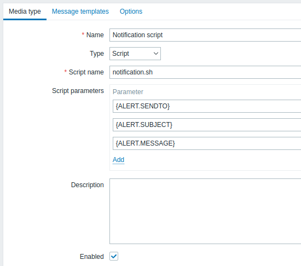Switch to the Message templates tab
The width and height of the screenshot is (301, 266).
pyautogui.click(x=80, y=11)
